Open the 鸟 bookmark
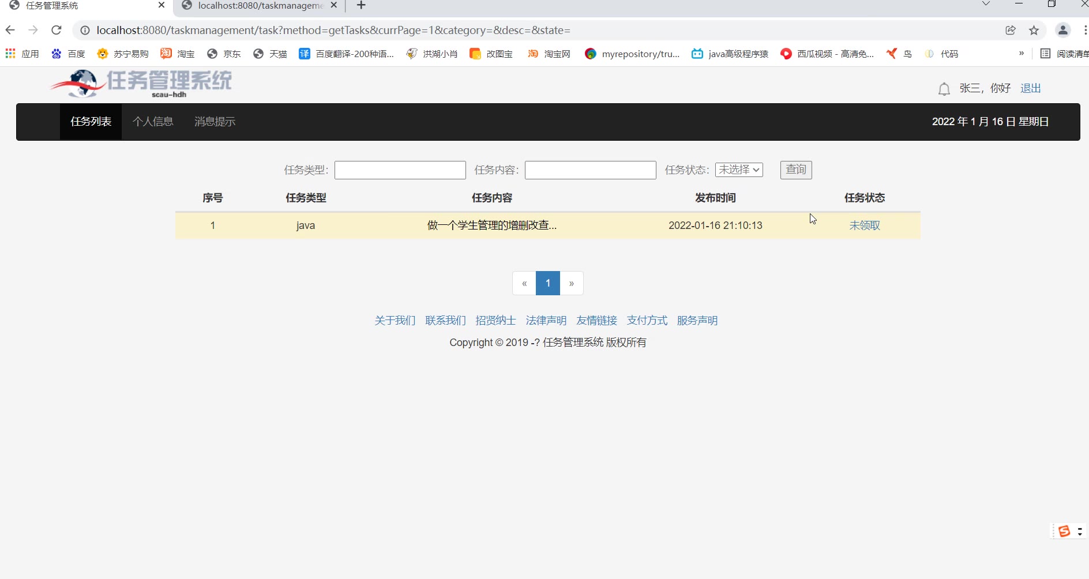 click(899, 54)
